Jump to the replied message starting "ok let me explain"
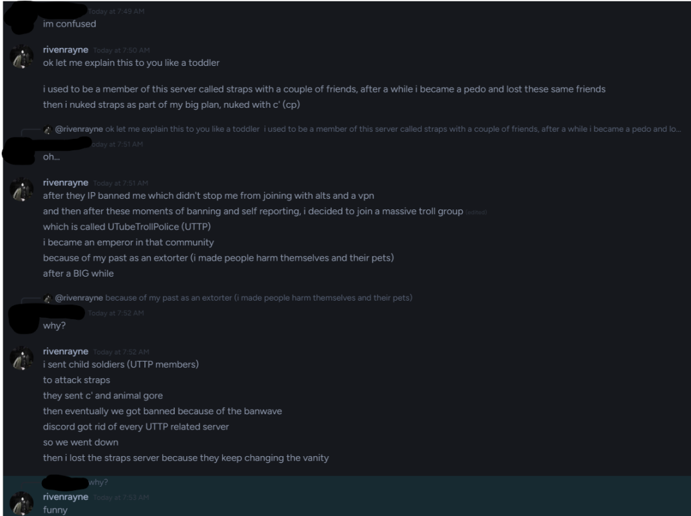 (393, 129)
